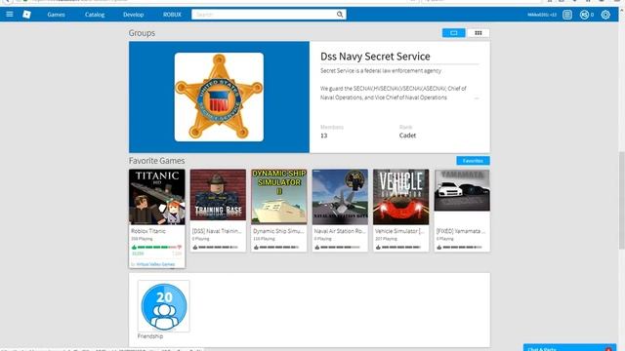Open the Roblox Titanic thumbnail

coord(156,197)
